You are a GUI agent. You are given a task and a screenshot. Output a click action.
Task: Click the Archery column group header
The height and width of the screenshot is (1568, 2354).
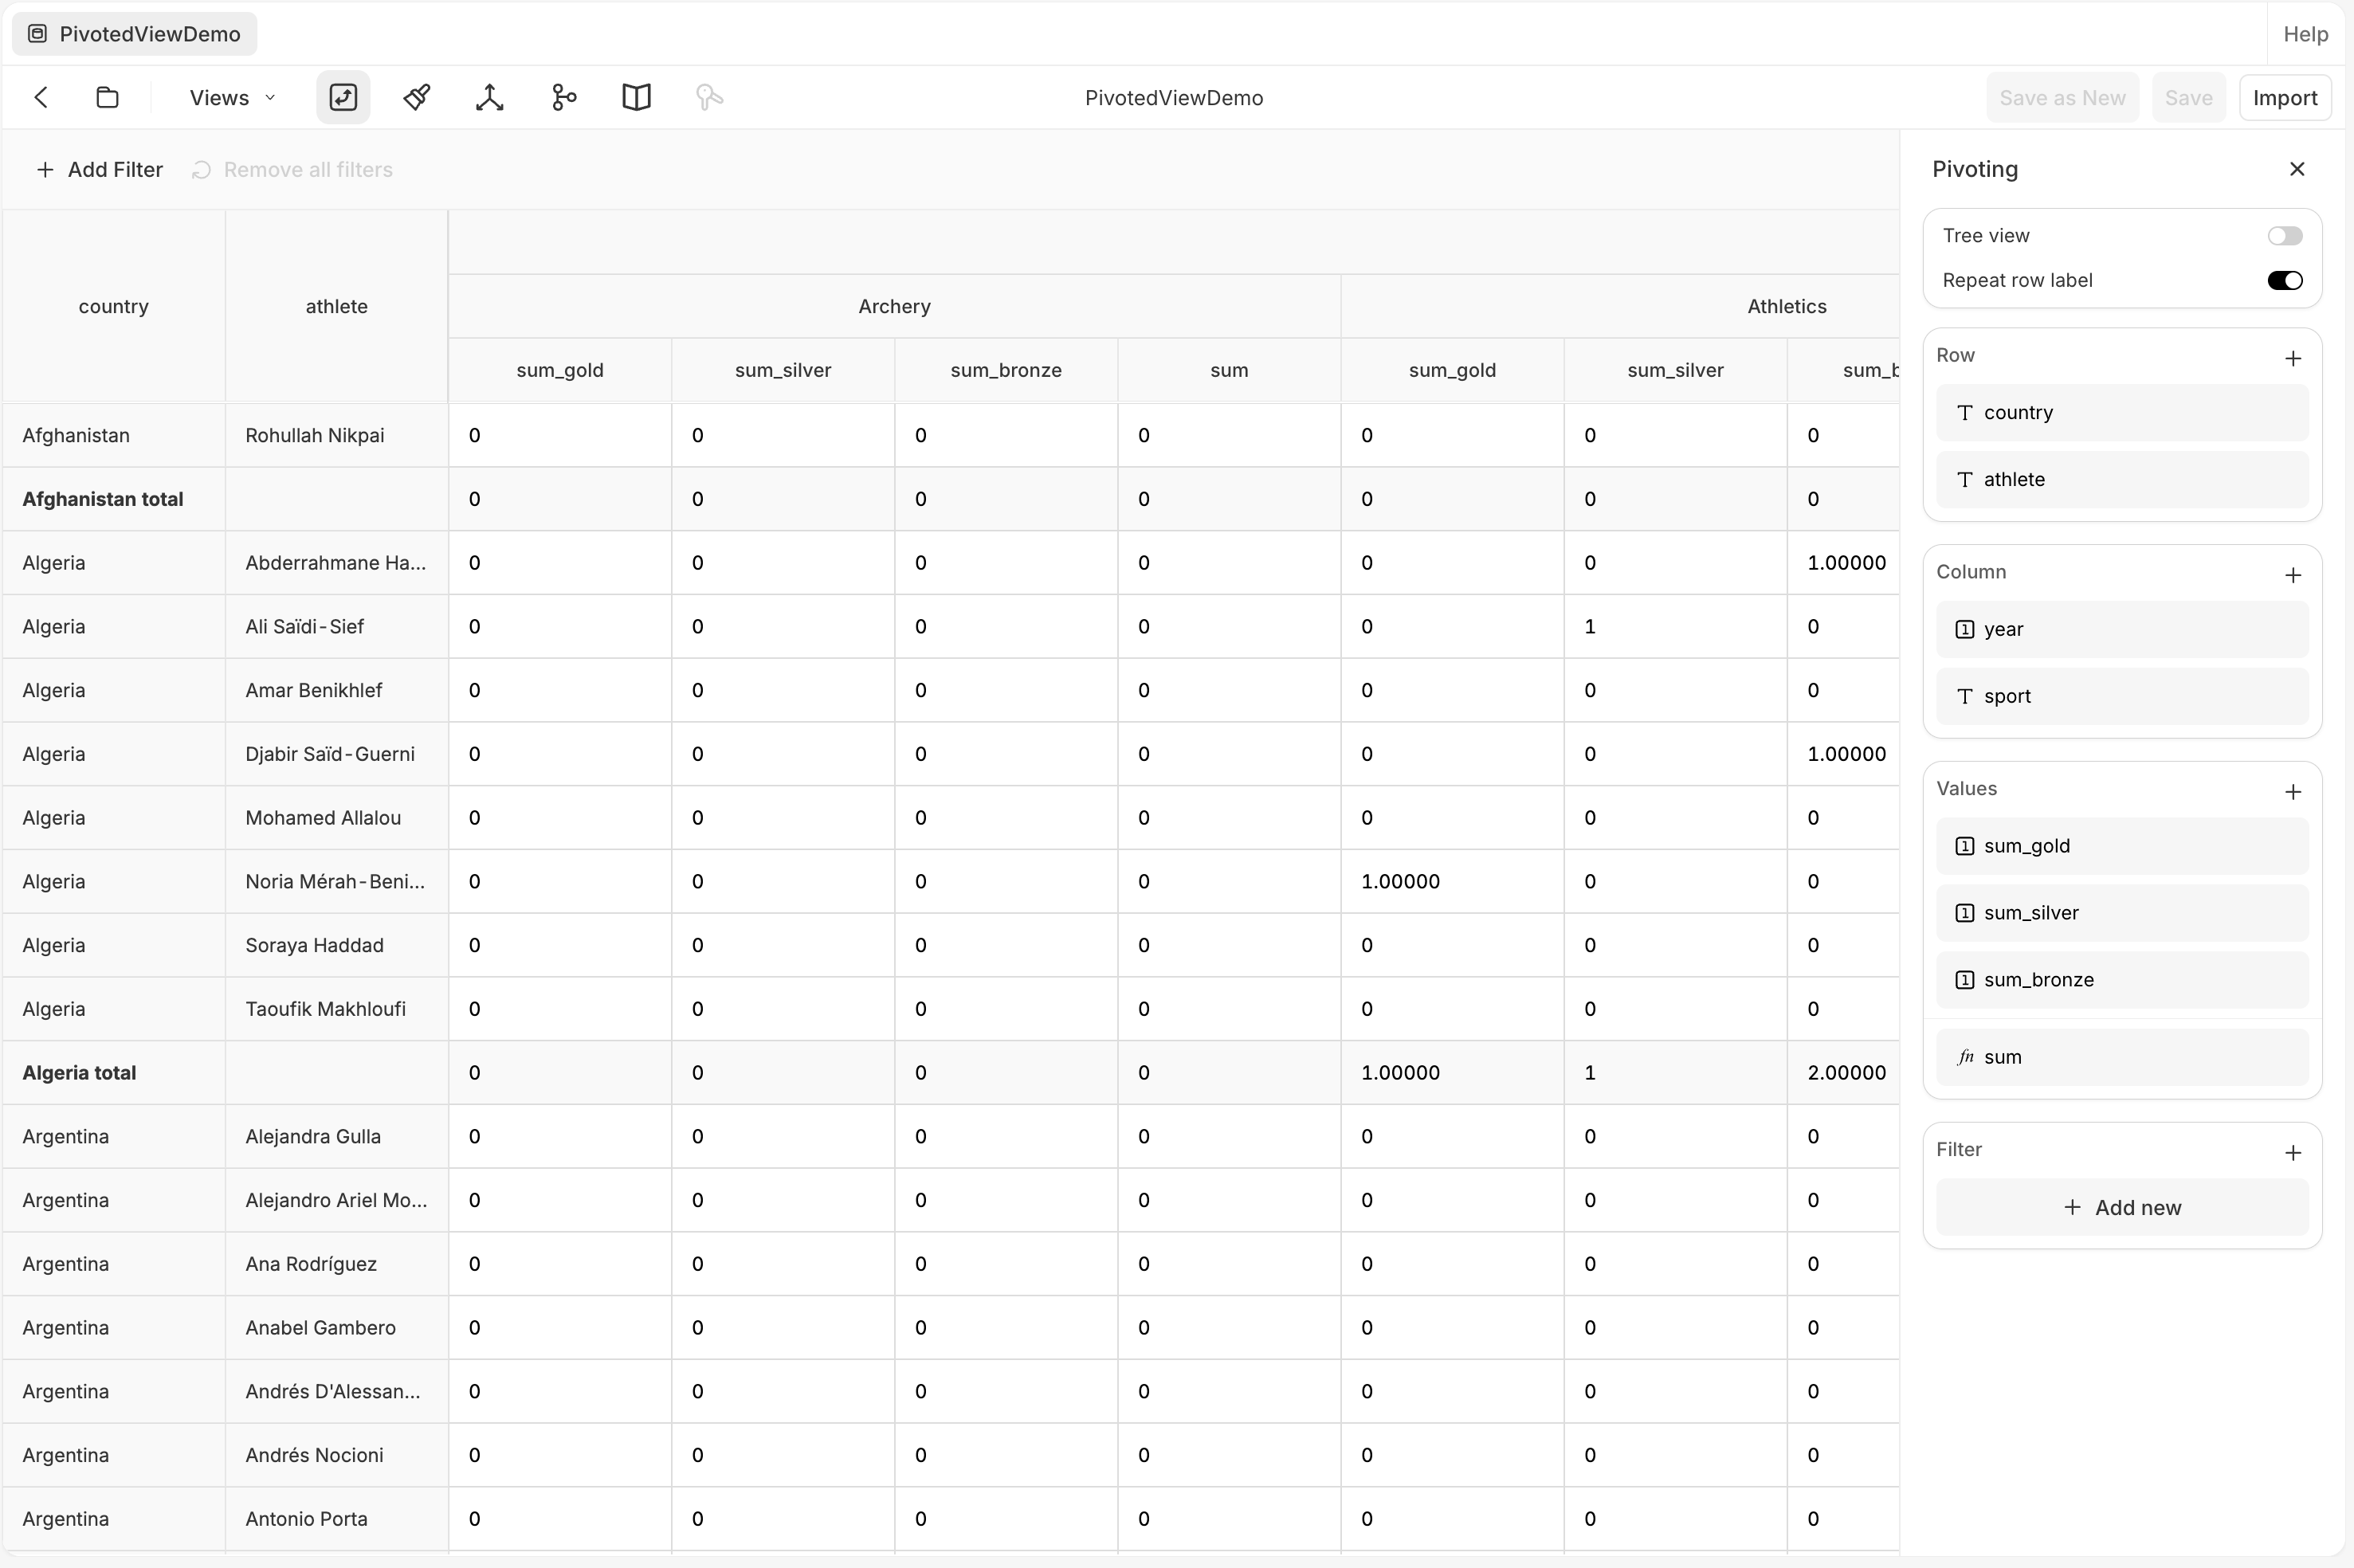pos(894,306)
